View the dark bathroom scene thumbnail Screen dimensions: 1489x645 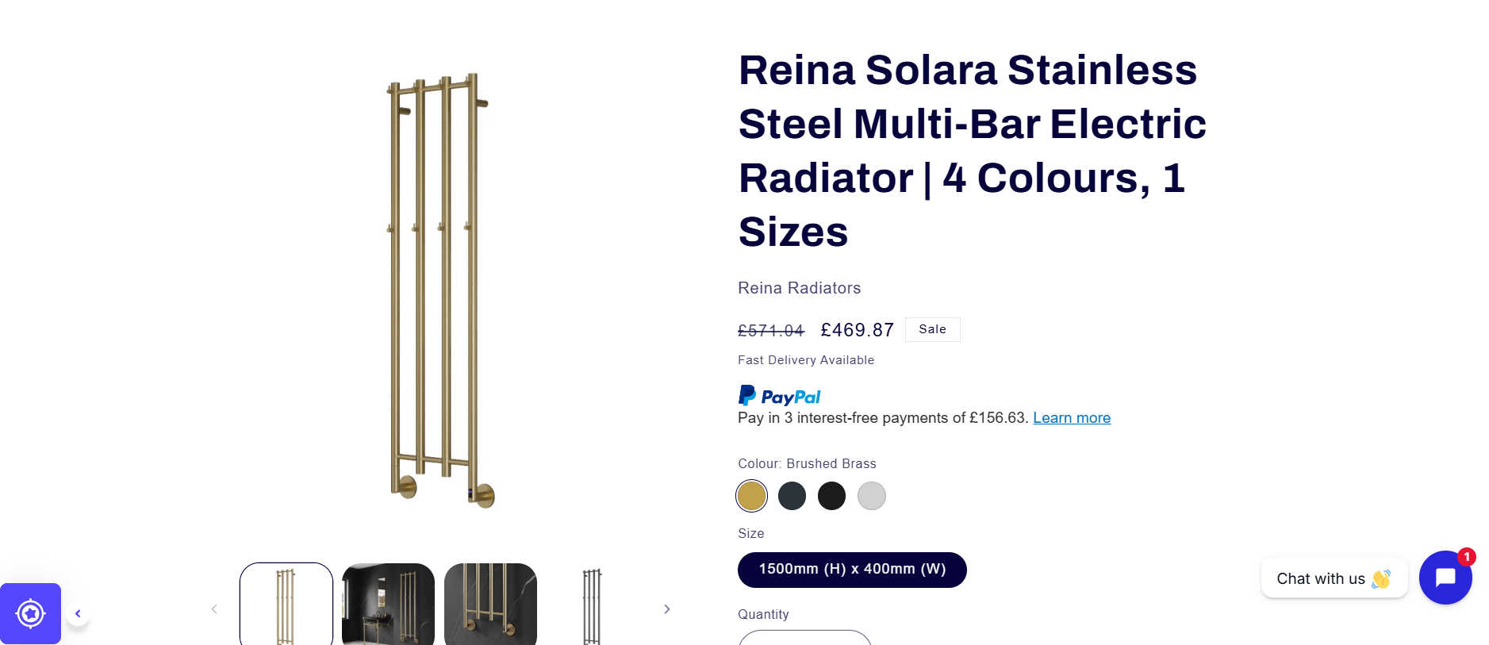388,605
